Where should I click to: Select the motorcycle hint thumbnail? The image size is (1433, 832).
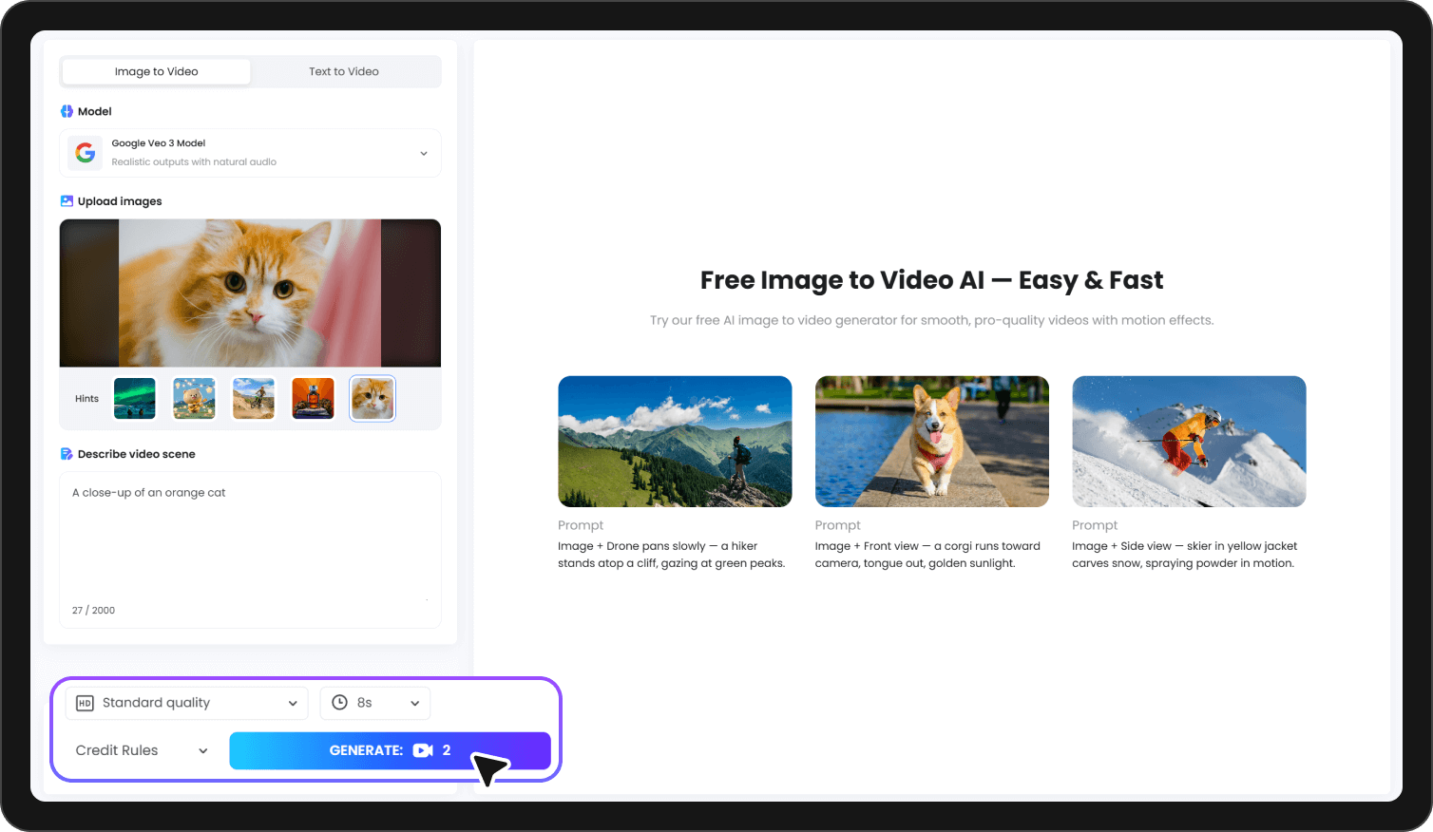[x=253, y=398]
